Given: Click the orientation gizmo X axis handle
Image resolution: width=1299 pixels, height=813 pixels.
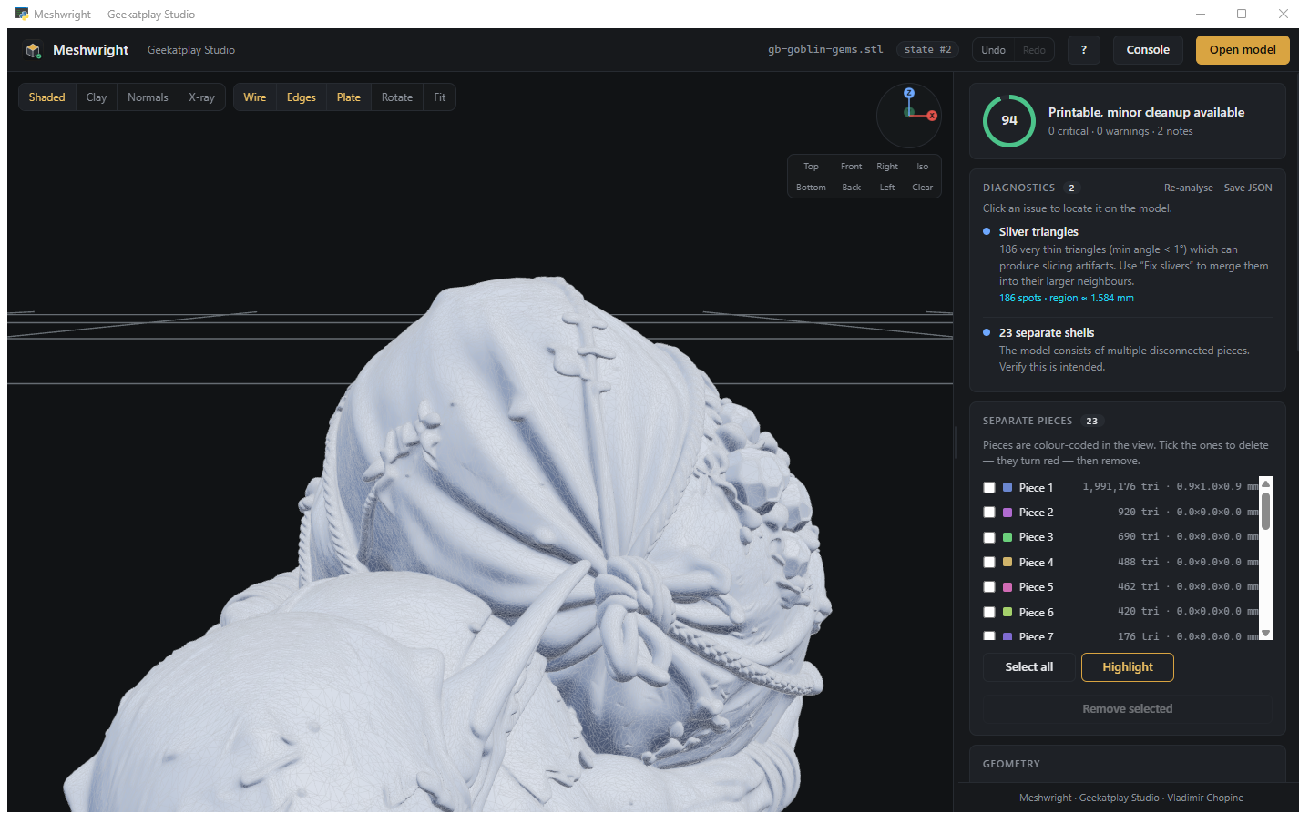Looking at the screenshot, I should pos(932,116).
